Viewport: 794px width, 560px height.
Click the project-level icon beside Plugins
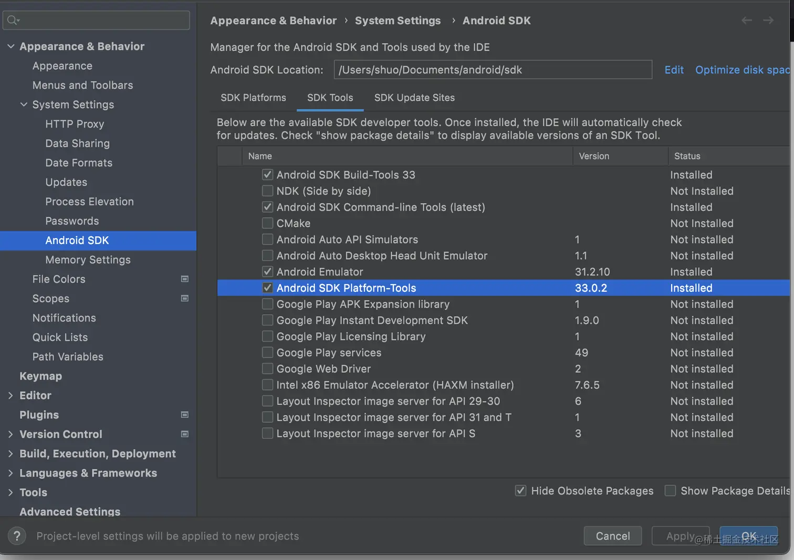point(185,415)
